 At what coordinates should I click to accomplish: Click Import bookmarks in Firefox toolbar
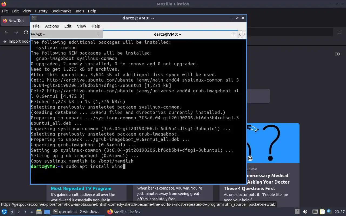[x=16, y=41]
